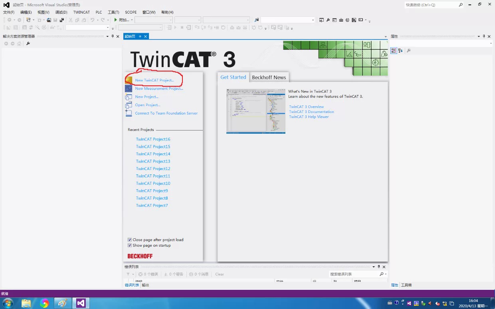495x309 pixels.
Task: Open the SCOPE menu
Action: tap(131, 12)
